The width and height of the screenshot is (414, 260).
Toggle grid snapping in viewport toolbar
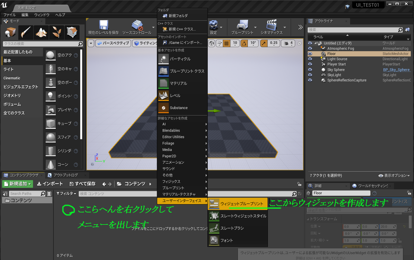227,43
